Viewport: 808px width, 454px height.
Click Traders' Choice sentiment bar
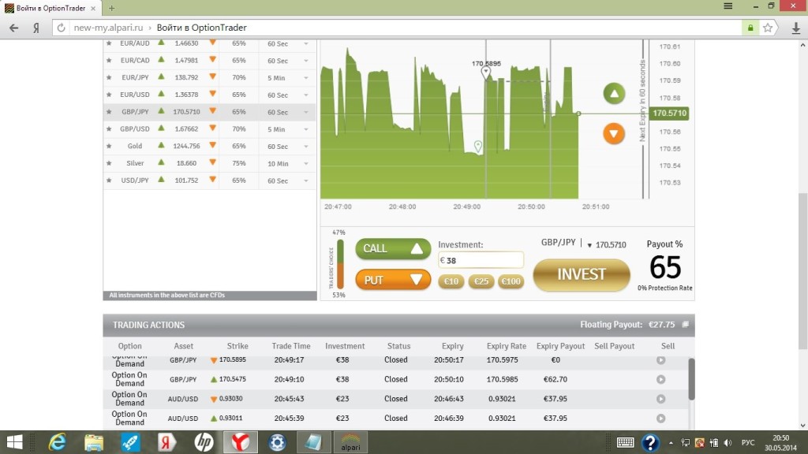tap(340, 264)
